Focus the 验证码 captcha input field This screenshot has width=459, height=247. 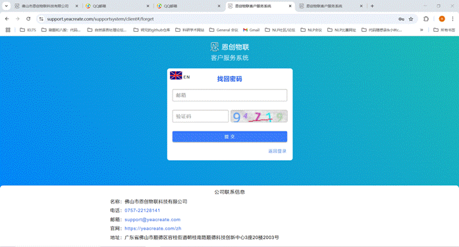coord(200,116)
